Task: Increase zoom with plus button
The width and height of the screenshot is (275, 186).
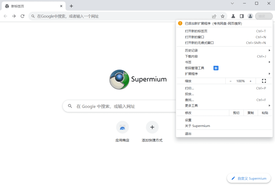Action: point(251,81)
